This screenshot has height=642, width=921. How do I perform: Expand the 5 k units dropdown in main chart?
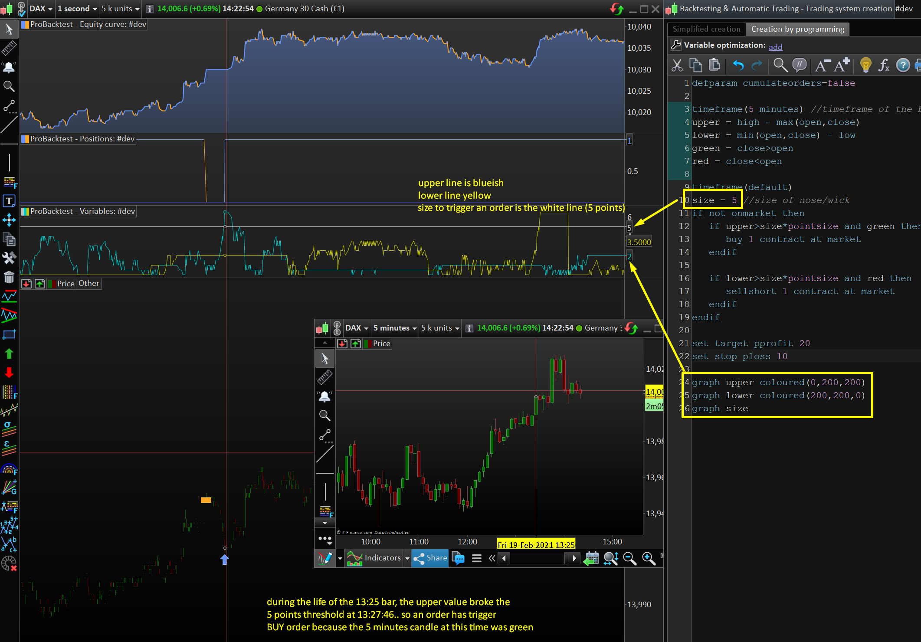(120, 9)
